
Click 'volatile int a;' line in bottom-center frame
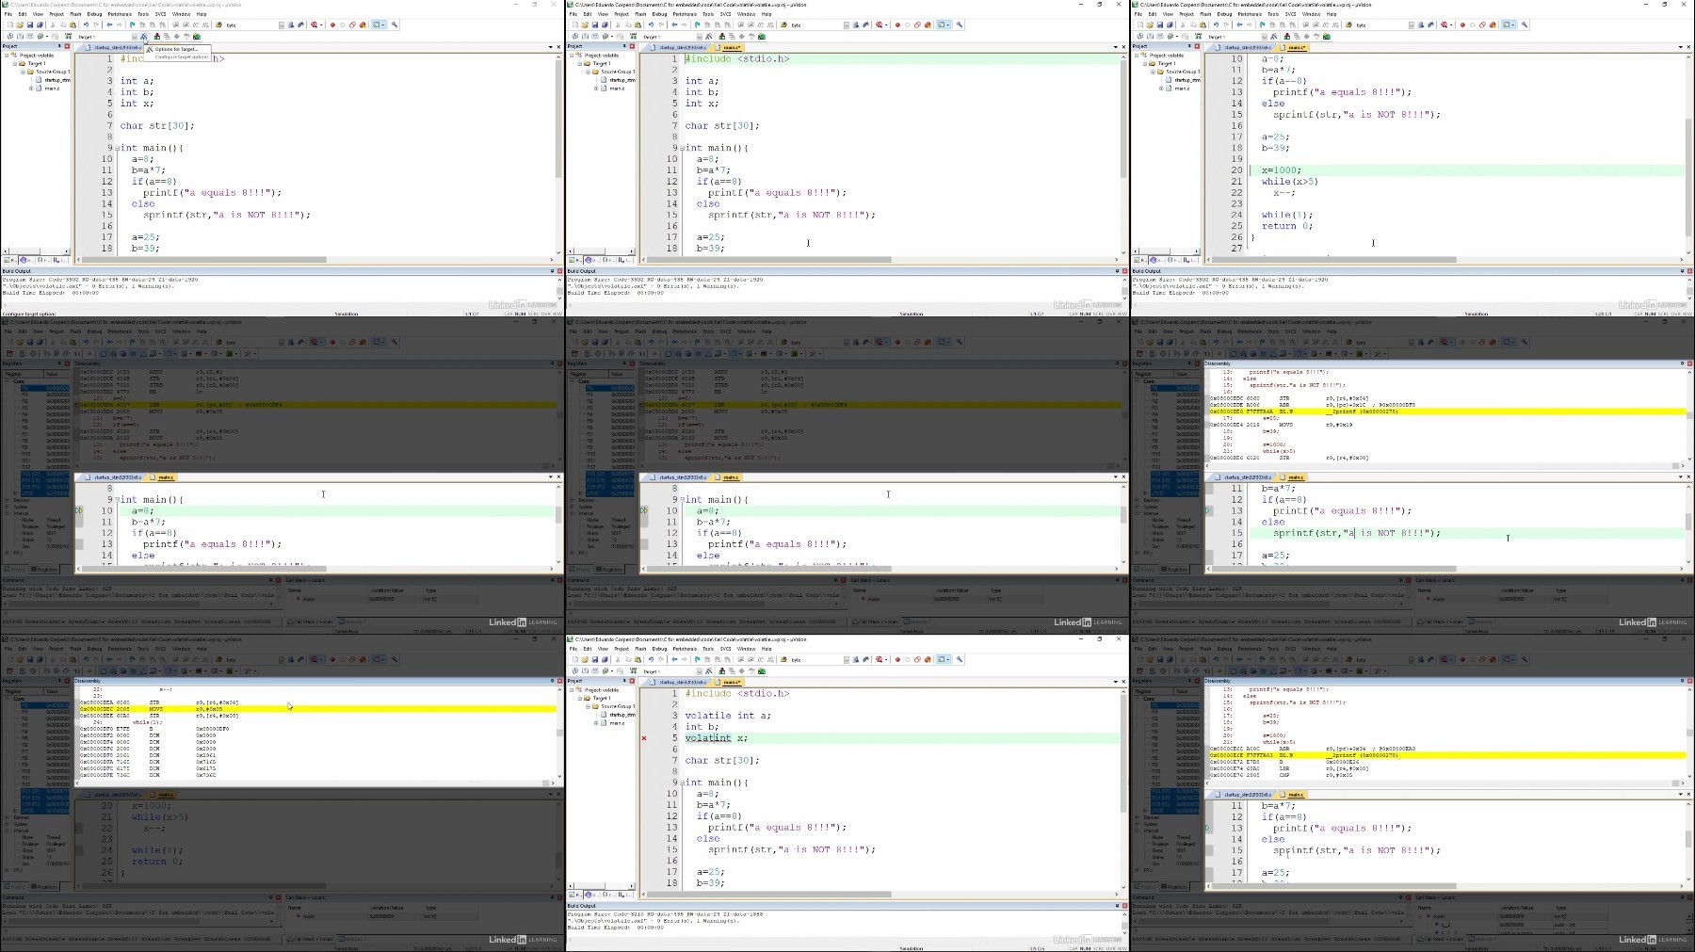[x=727, y=716]
